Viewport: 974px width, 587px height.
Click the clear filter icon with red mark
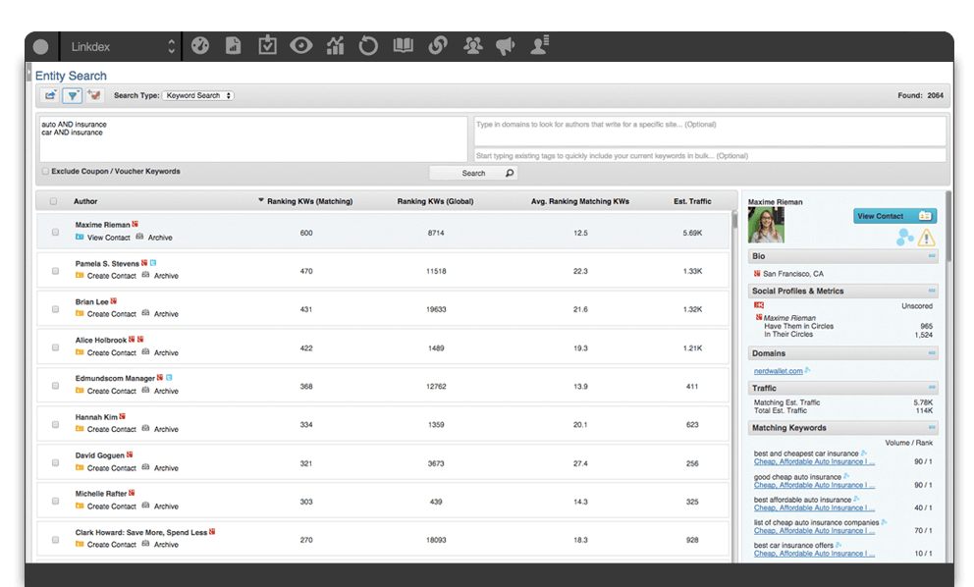(94, 95)
